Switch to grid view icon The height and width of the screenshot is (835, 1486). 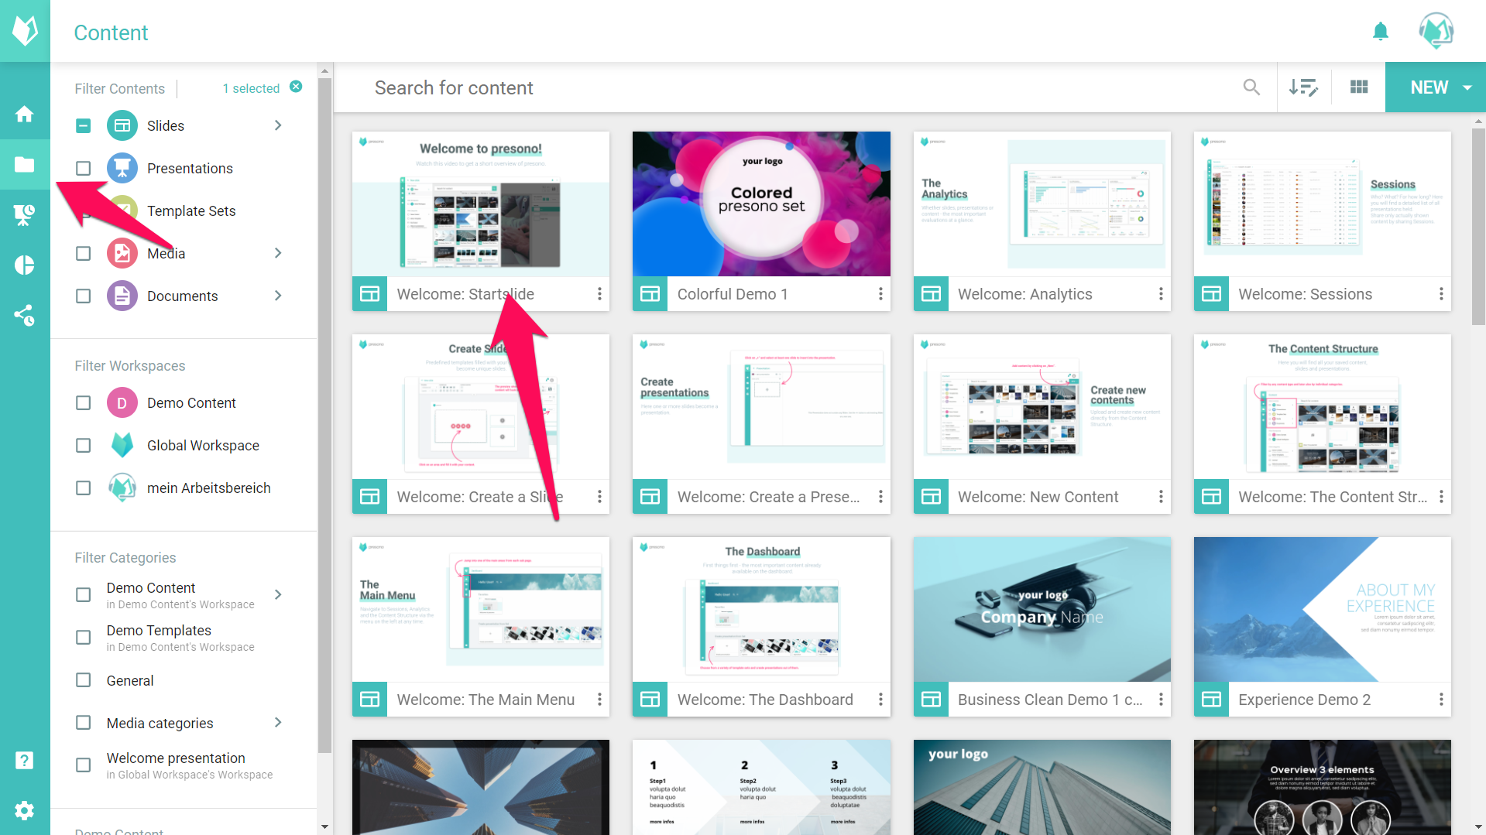click(1358, 87)
